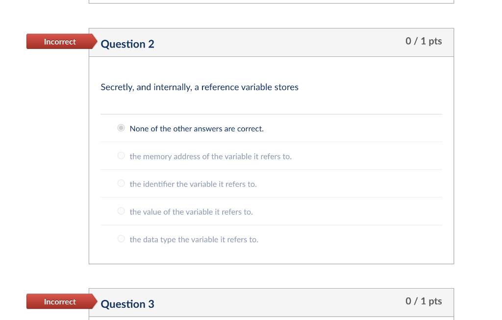Image resolution: width=502 pixels, height=320 pixels.
Task: Click the red arrow tip of Question 3's Incorrect flag
Action: tap(94, 302)
